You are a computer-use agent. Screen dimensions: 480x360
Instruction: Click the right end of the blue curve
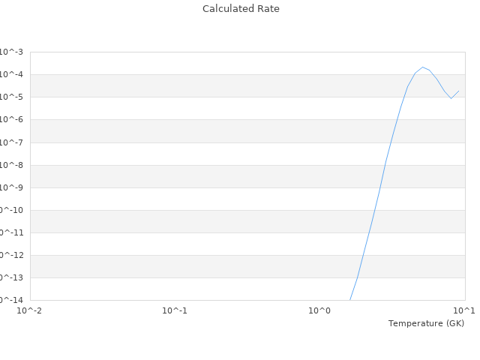coord(458,91)
